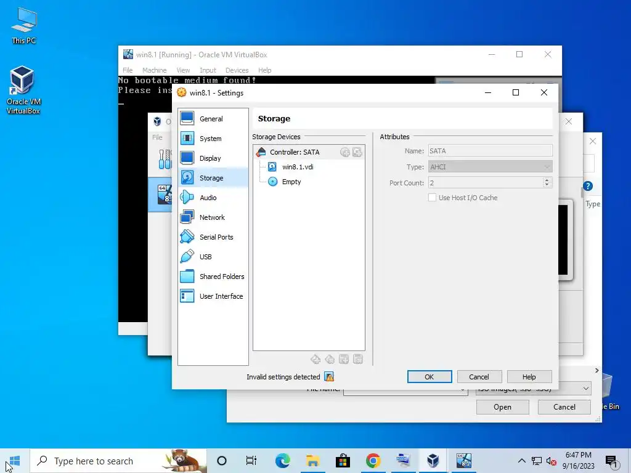Screen dimensions: 631x473
Task: Click the taskbar clock showing 6:47 PM
Action: (x=578, y=461)
